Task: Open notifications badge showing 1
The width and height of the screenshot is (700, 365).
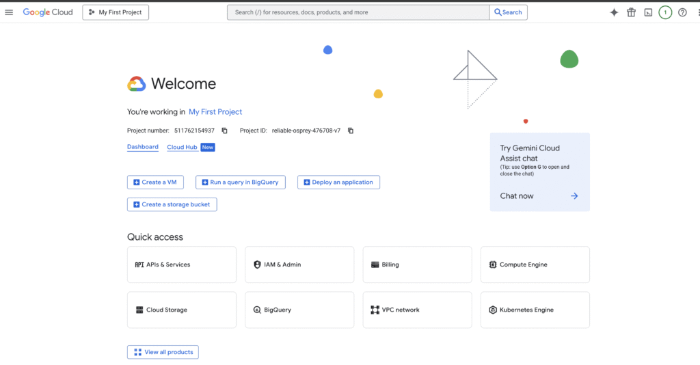Action: click(x=665, y=12)
